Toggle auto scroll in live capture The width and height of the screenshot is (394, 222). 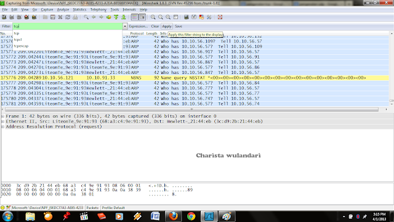coord(142,17)
